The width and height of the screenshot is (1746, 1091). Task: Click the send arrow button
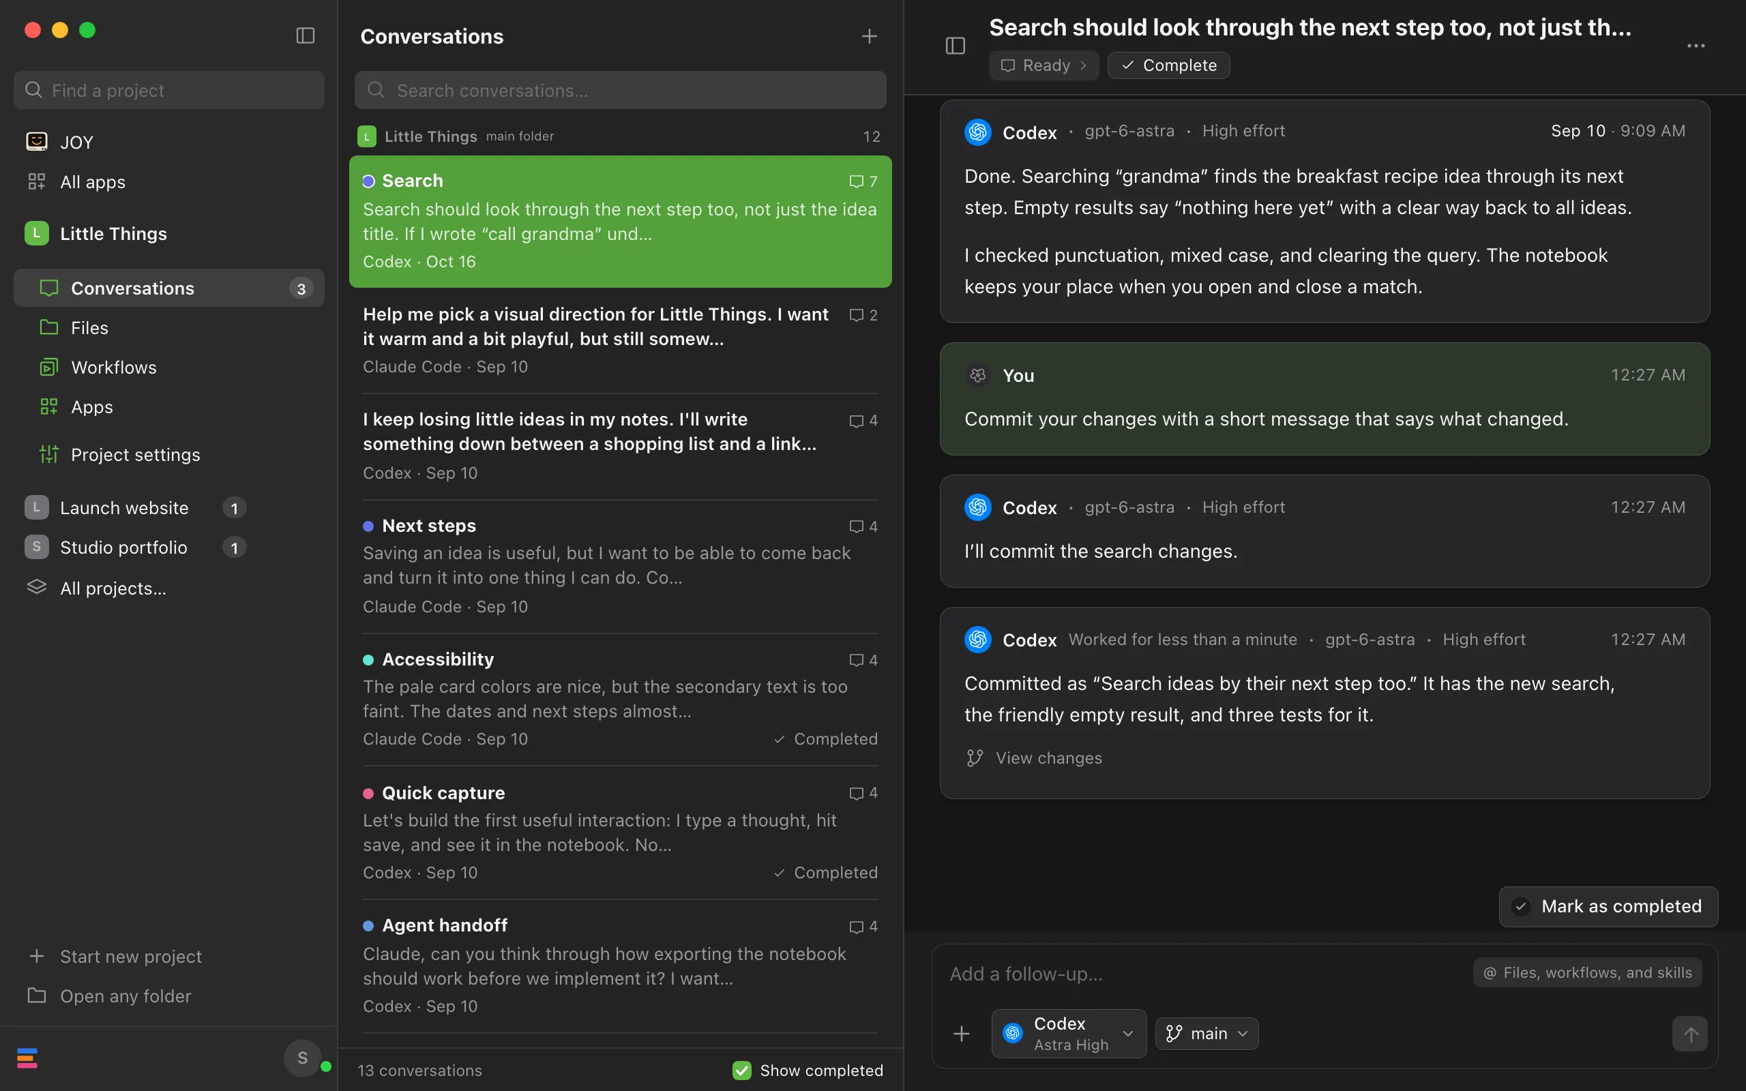point(1689,1034)
